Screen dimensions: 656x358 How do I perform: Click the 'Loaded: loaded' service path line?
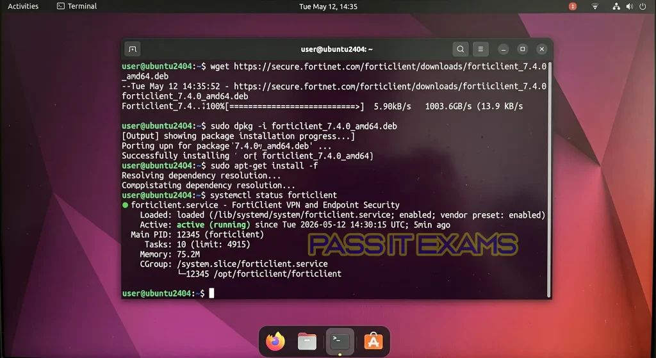pyautogui.click(x=342, y=215)
